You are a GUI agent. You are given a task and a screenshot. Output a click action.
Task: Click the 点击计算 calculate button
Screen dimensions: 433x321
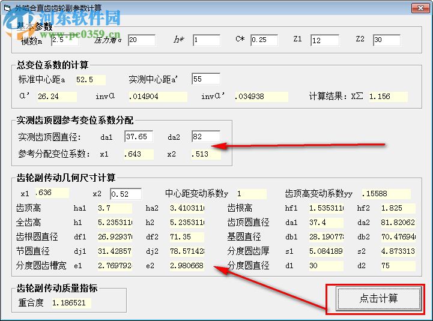tap(378, 299)
